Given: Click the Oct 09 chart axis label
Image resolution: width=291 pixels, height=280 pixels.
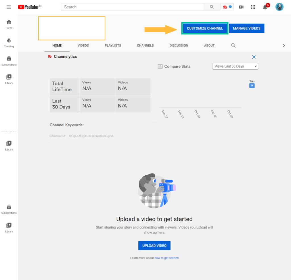Looking at the screenshot, I should point(230,114).
